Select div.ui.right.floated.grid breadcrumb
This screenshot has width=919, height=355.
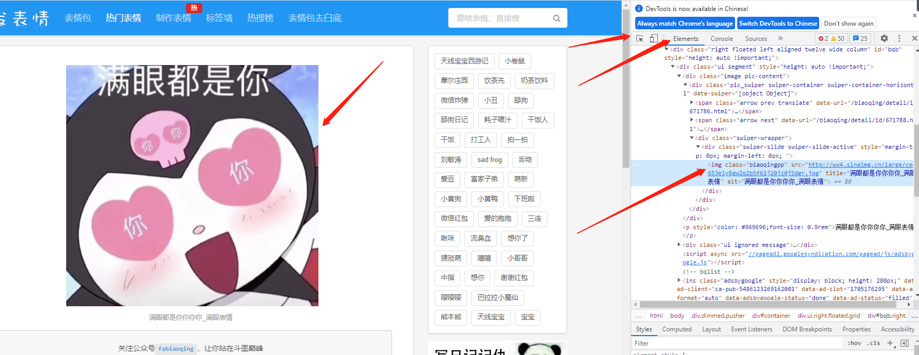tap(829, 316)
